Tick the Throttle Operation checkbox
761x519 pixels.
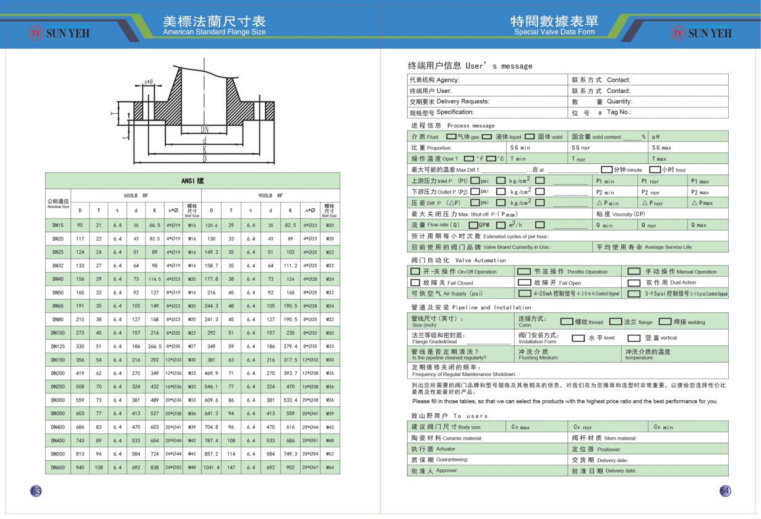tap(524, 272)
